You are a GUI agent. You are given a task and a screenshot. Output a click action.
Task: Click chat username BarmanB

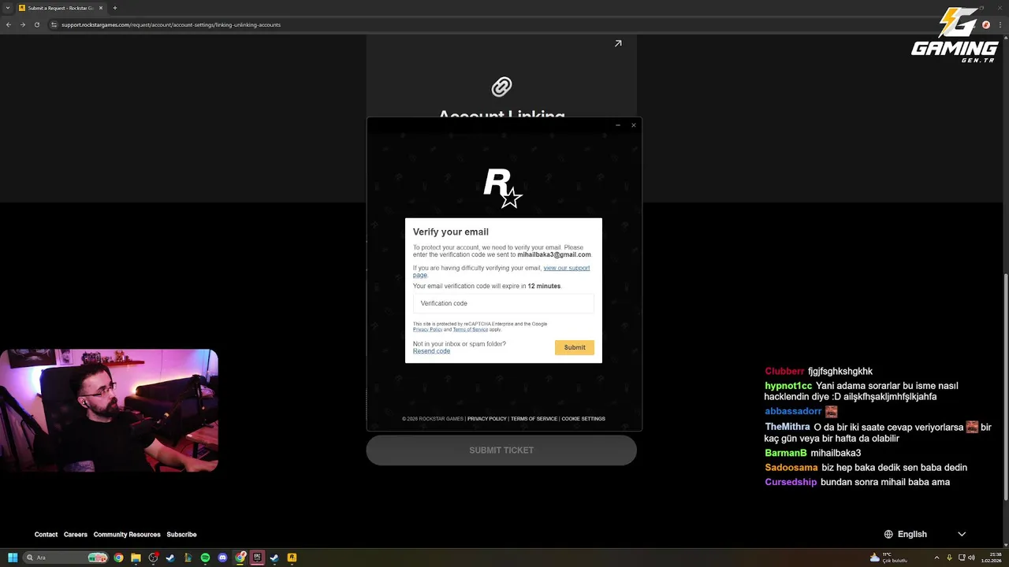tap(786, 454)
